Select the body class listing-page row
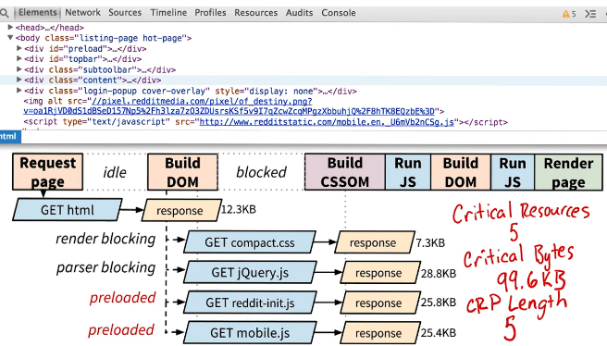This screenshot has width=607, height=346. click(104, 38)
